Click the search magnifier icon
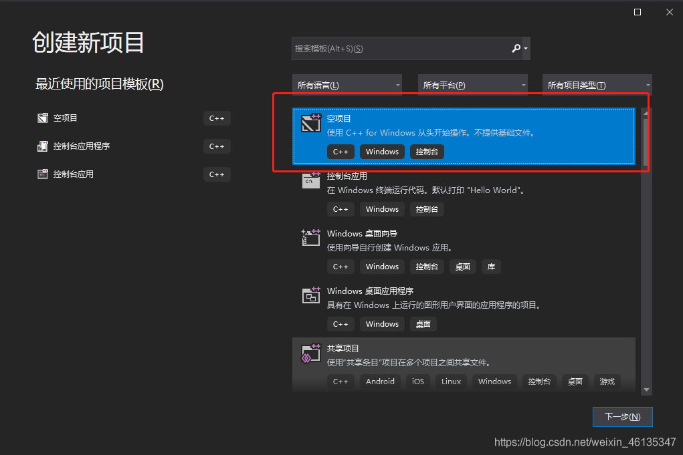The width and height of the screenshot is (683, 455). [x=516, y=48]
